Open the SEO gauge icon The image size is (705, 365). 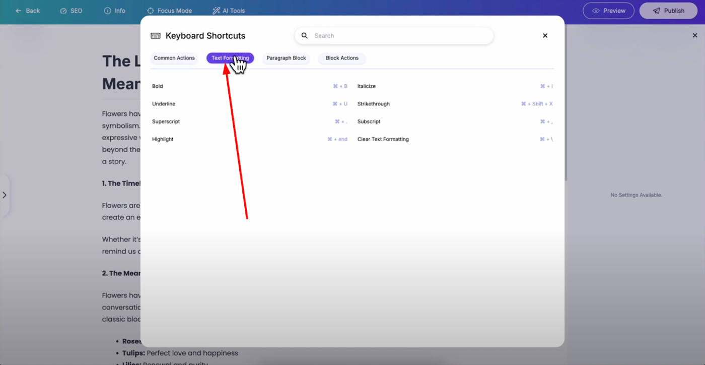pyautogui.click(x=63, y=11)
